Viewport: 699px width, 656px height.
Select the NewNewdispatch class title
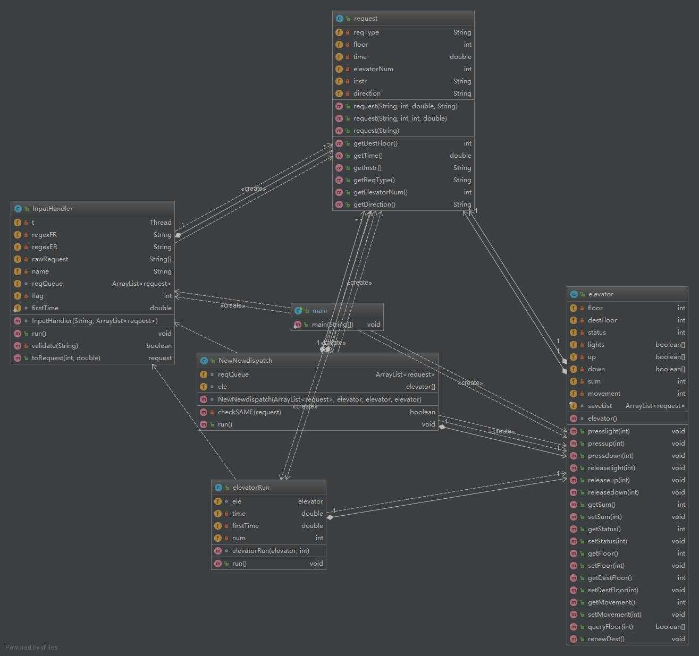click(x=245, y=361)
